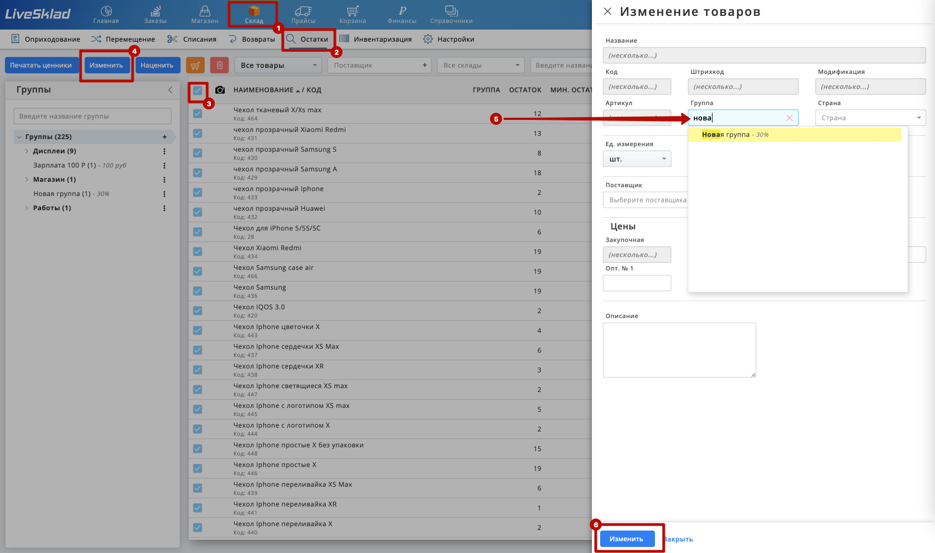This screenshot has height=553, width=935.
Task: Click the orange cart button in toolbar
Action: click(x=195, y=66)
